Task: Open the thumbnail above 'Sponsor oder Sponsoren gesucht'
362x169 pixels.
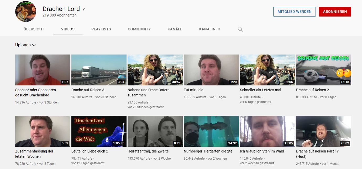Action: point(43,70)
